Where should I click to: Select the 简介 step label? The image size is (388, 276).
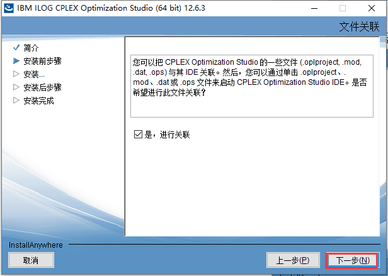point(31,48)
